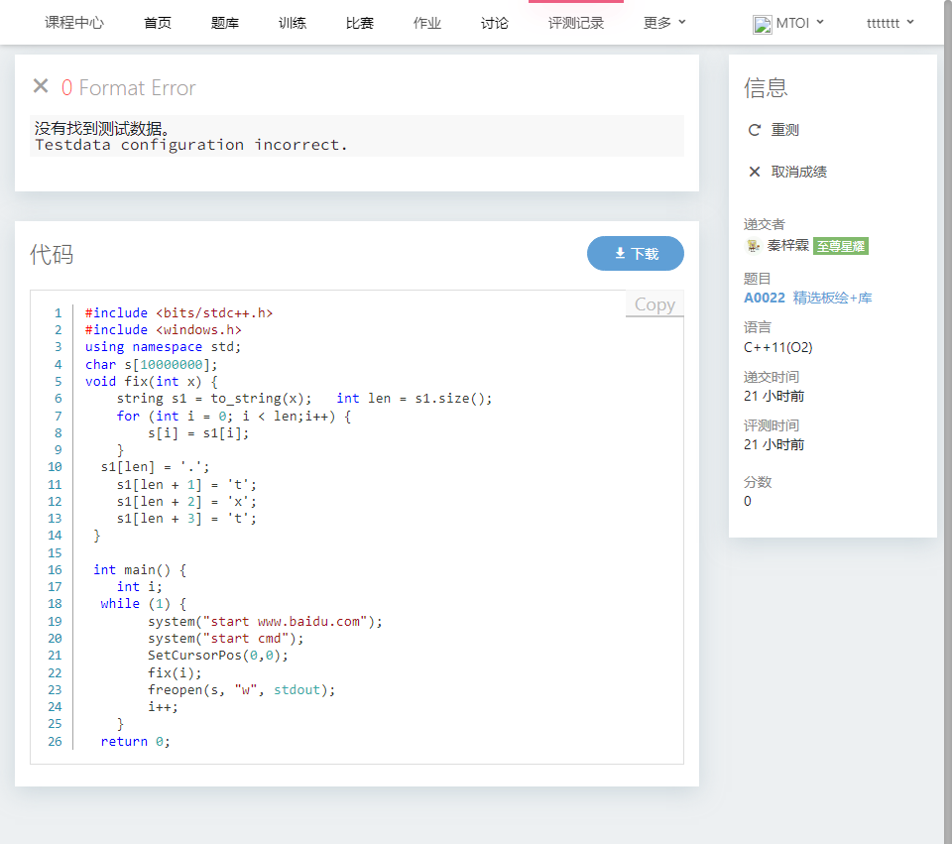
Task: Download the submitted code with 下载
Action: (x=636, y=253)
